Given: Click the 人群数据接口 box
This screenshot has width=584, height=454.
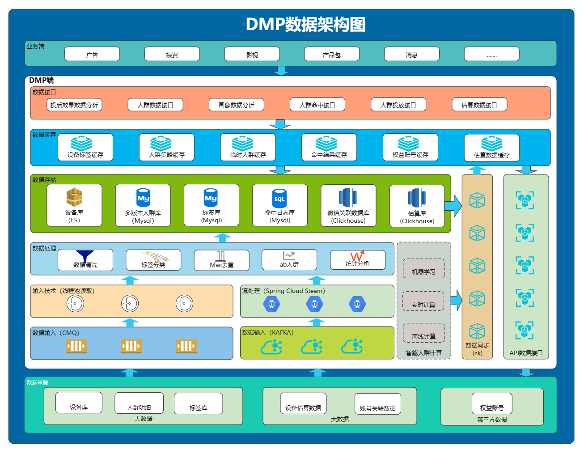Looking at the screenshot, I should (x=156, y=105).
